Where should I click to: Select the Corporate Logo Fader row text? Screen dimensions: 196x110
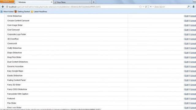17,35
